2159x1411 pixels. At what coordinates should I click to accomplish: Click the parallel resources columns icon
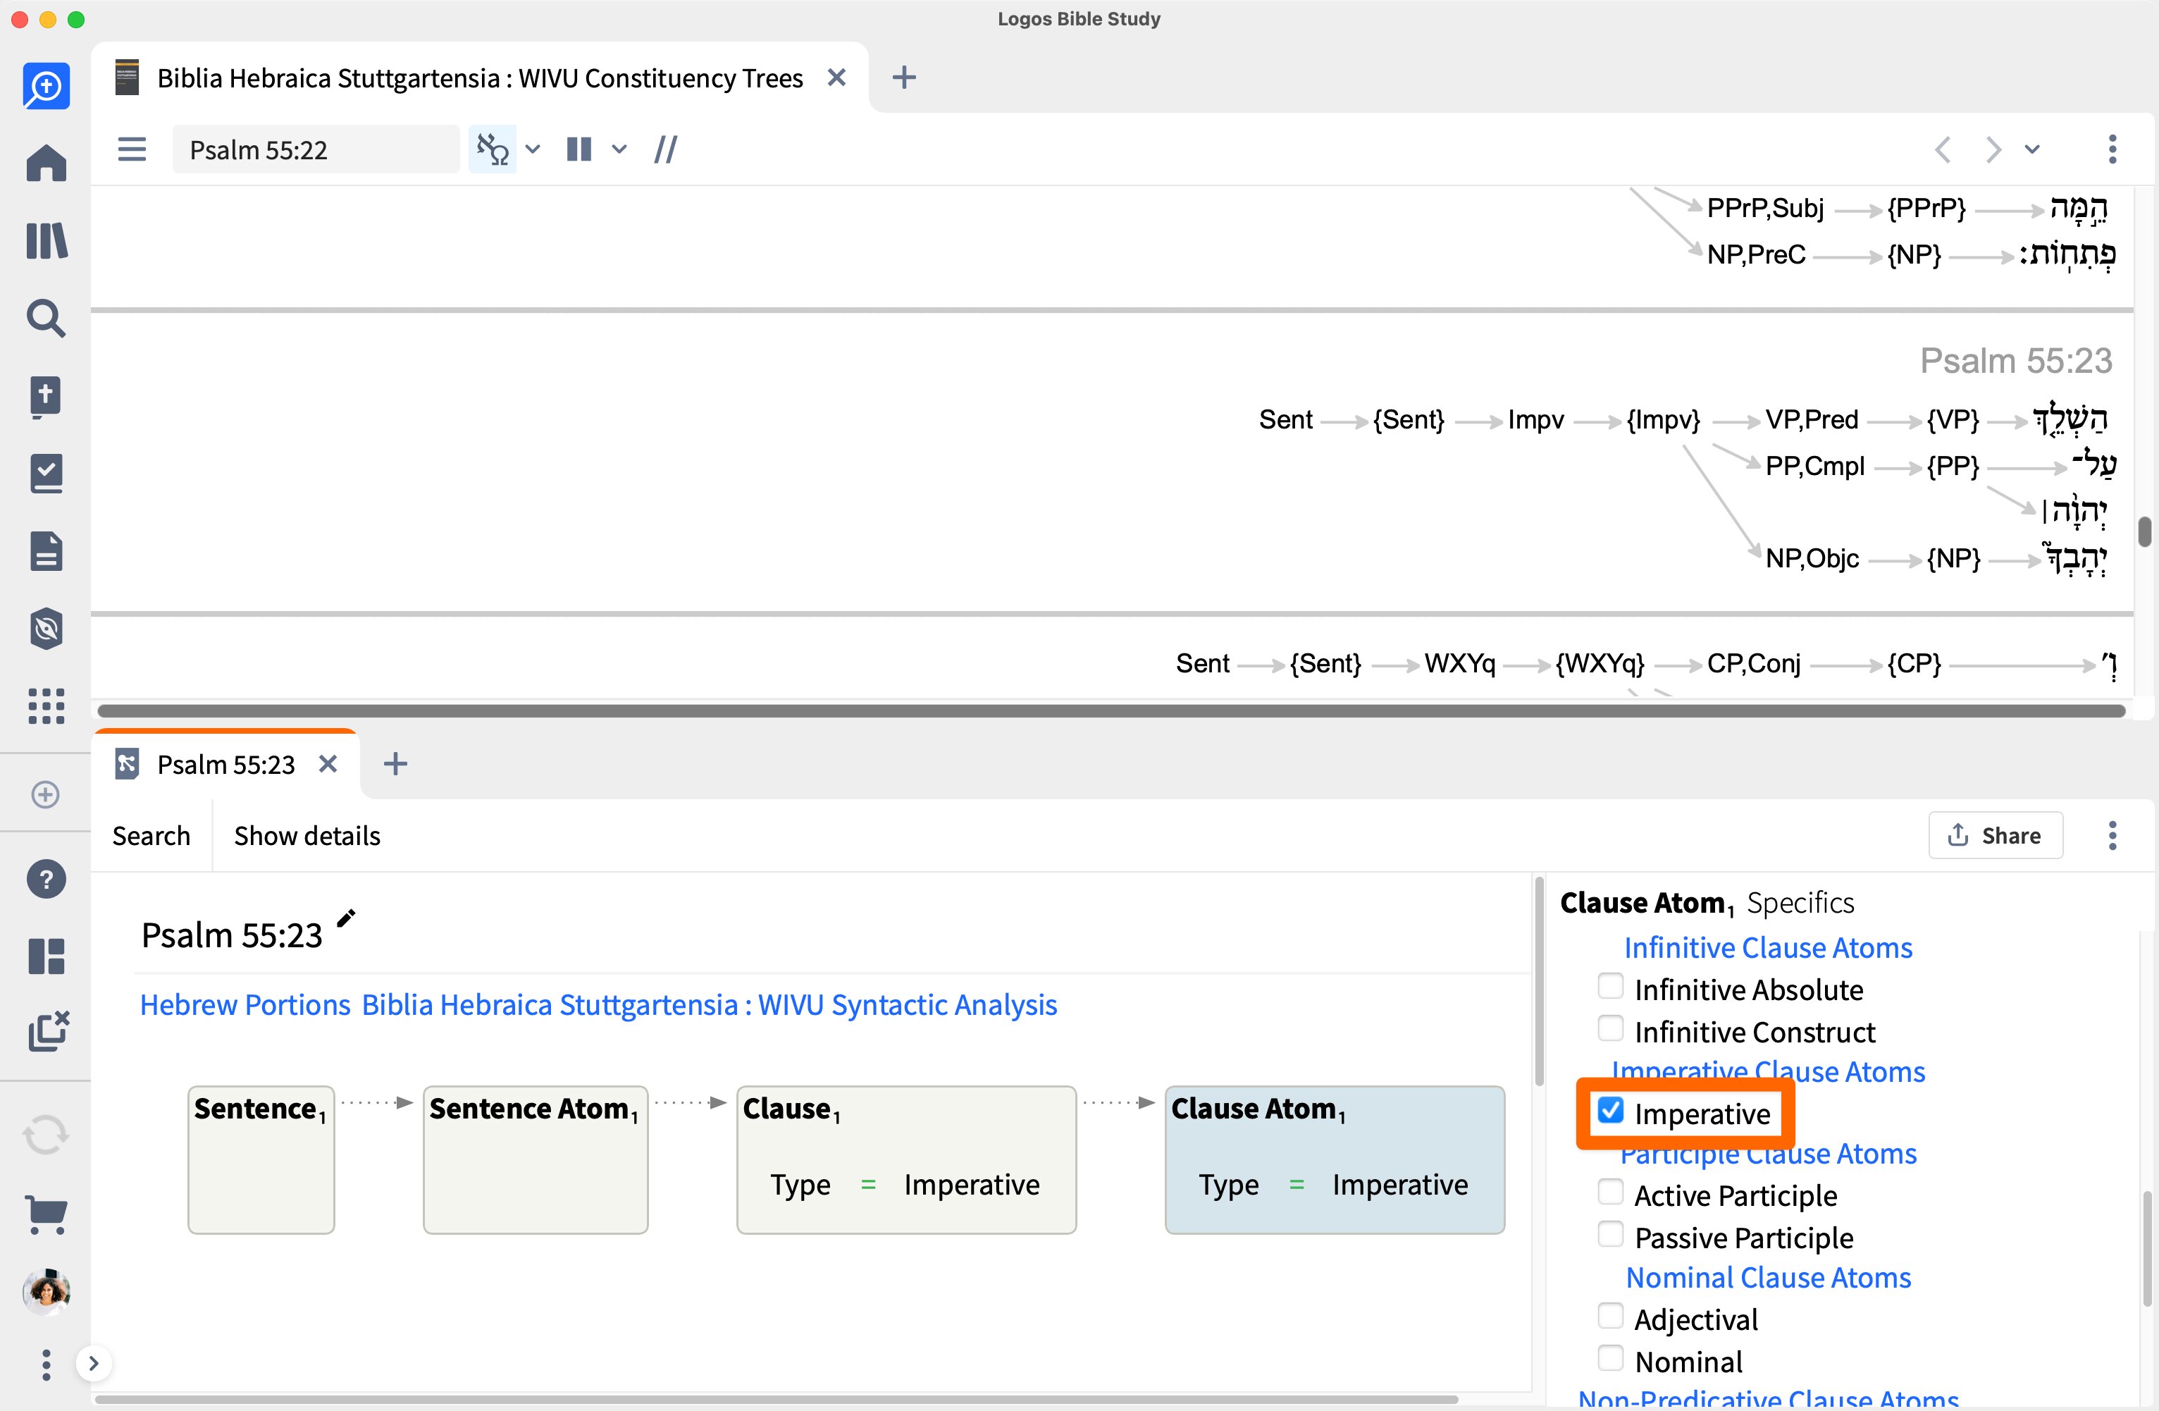[579, 149]
